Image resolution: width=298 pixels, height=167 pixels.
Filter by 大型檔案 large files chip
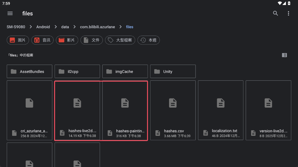tap(120, 40)
